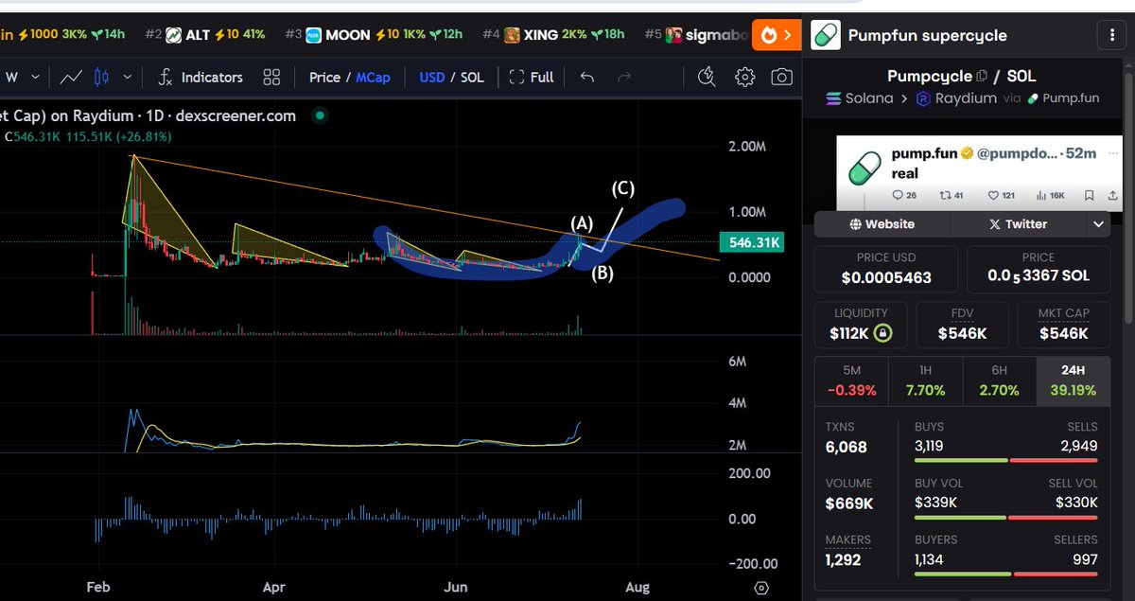The image size is (1135, 601).
Task: Click the Aug date label on time axis
Action: (638, 588)
